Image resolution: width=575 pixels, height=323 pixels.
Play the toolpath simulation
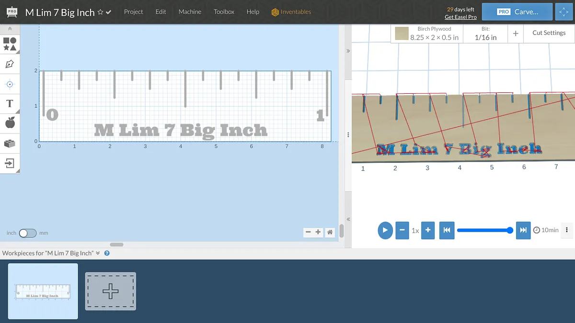pos(385,230)
